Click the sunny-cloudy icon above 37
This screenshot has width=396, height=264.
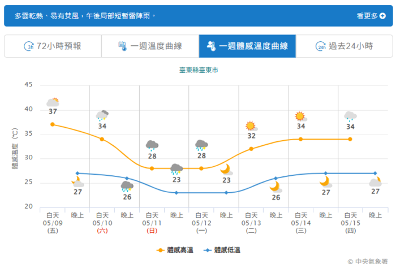[x=53, y=102]
